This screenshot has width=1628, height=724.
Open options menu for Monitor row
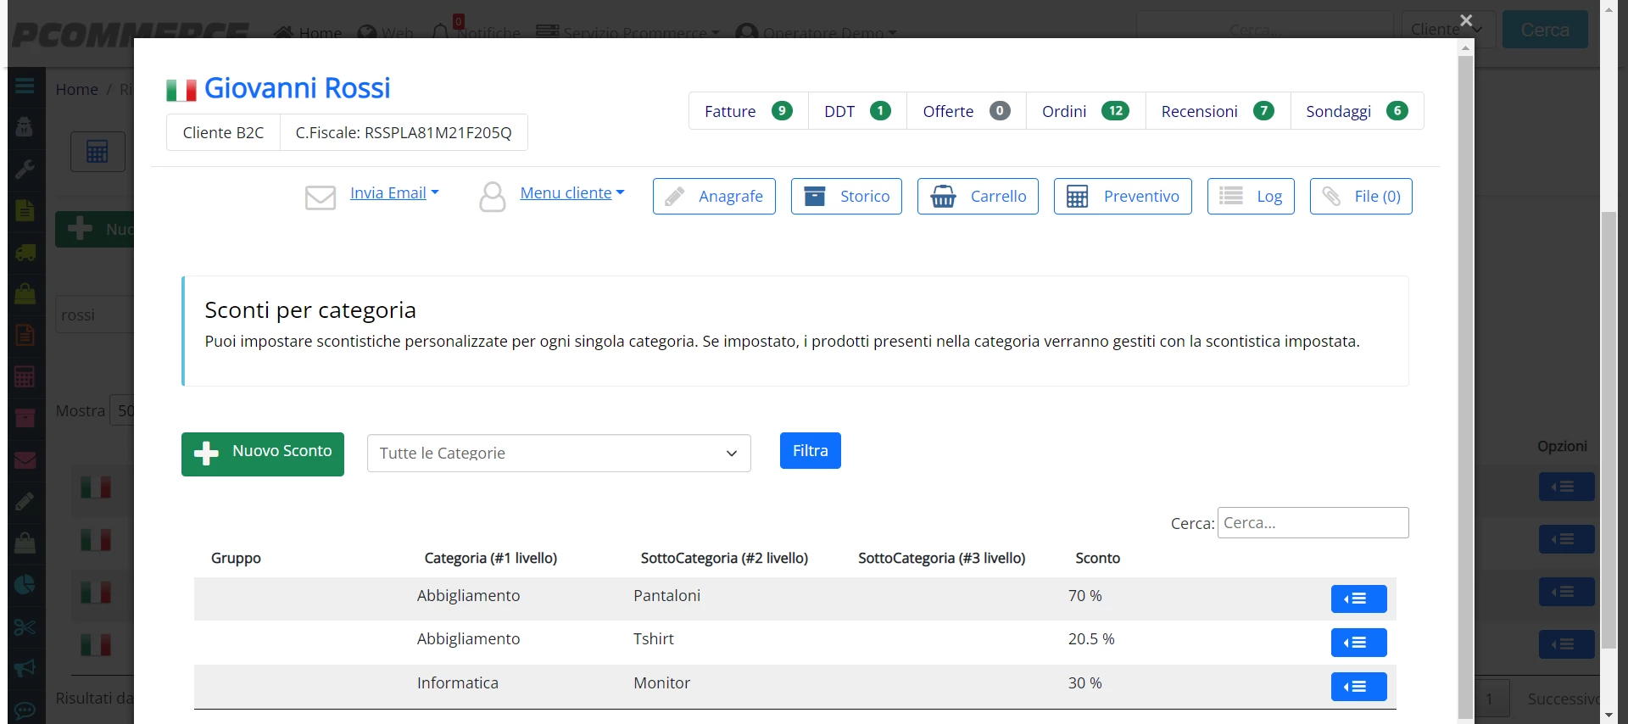pyautogui.click(x=1359, y=687)
